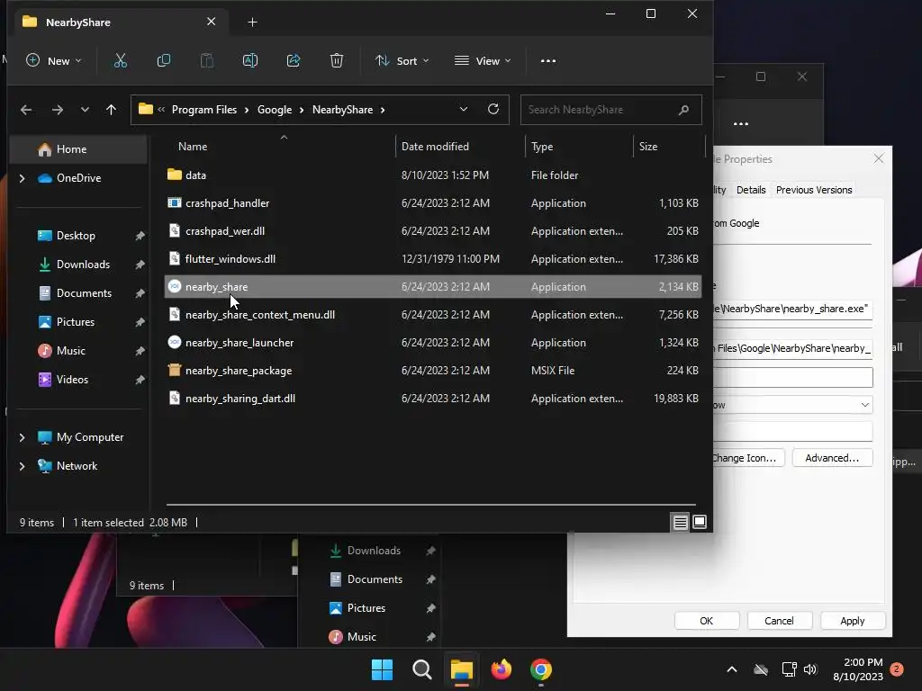Show hidden tray icons chevron
The image size is (922, 691).
point(732,669)
